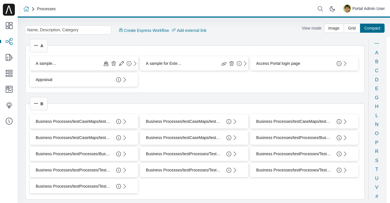Open Portal Admin User avatar menu
The width and height of the screenshot is (390, 203).
click(x=364, y=9)
